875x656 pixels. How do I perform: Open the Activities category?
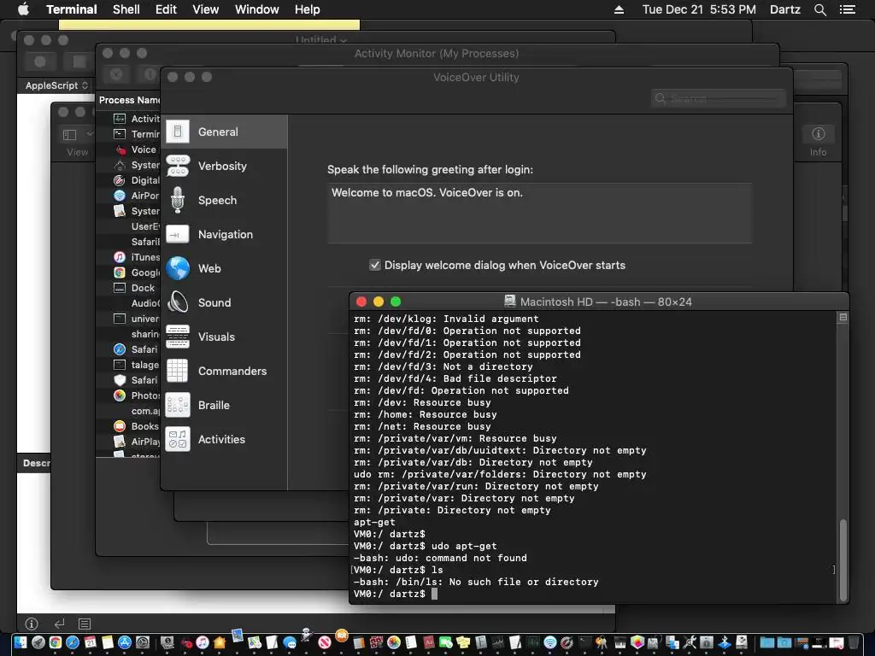[225, 439]
